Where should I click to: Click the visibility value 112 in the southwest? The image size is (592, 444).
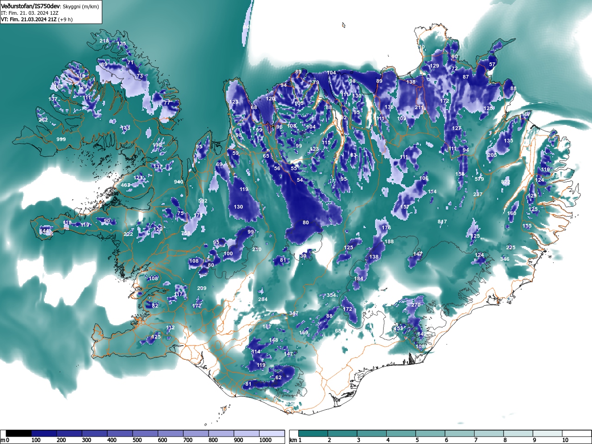(x=171, y=327)
